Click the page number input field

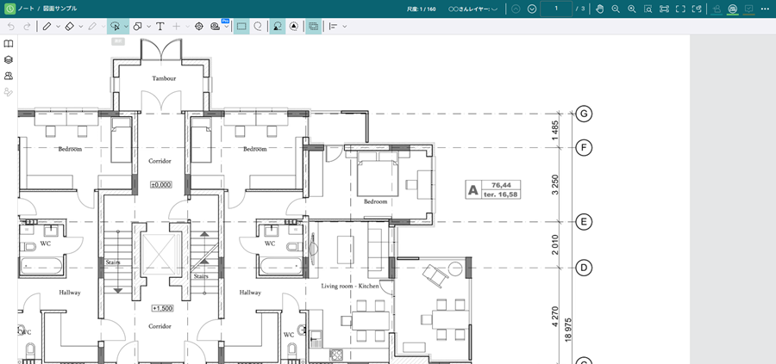coord(556,9)
